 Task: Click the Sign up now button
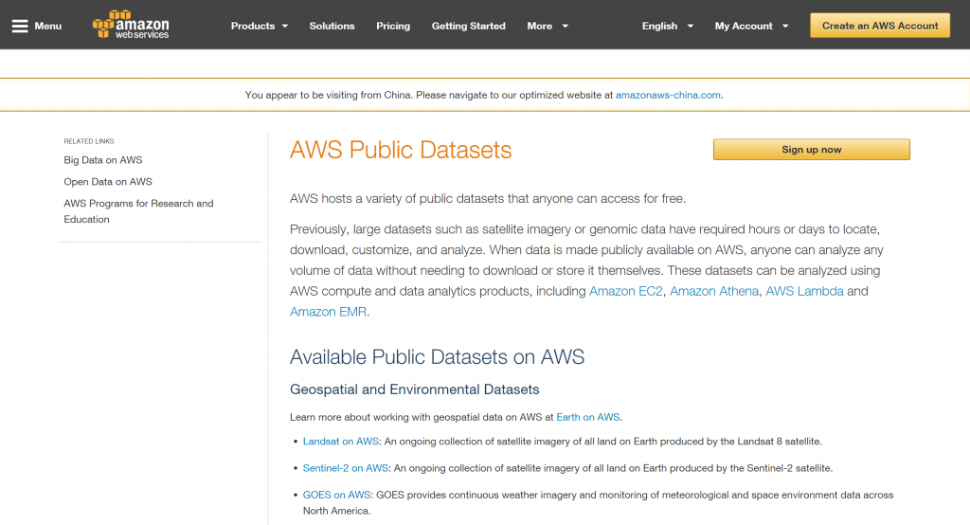pos(811,150)
